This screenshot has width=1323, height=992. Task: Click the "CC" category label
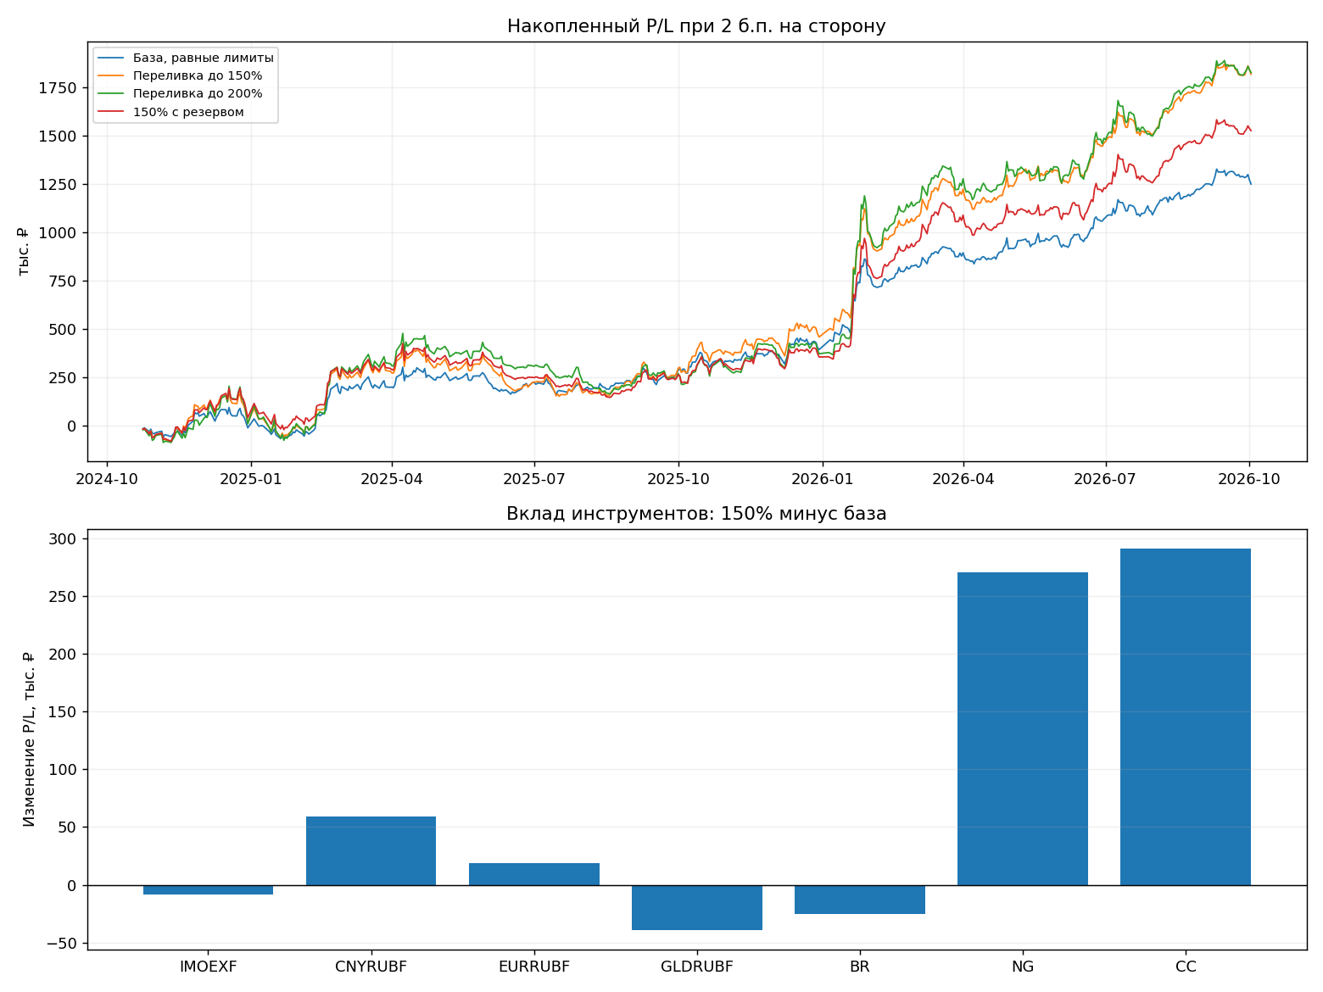tap(1186, 967)
